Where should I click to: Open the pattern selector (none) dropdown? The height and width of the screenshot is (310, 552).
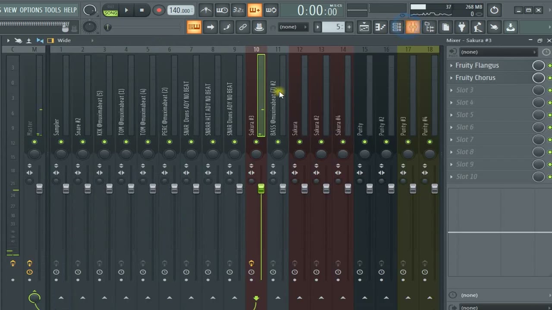pyautogui.click(x=293, y=27)
